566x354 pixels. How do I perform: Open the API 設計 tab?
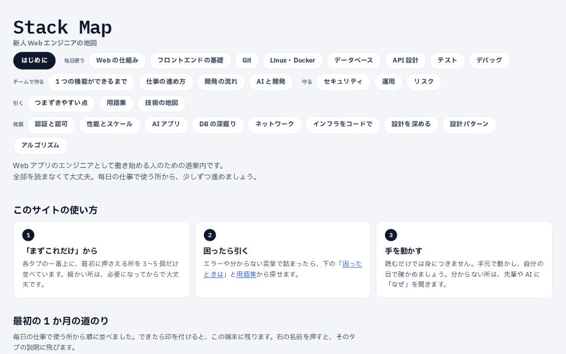point(406,60)
